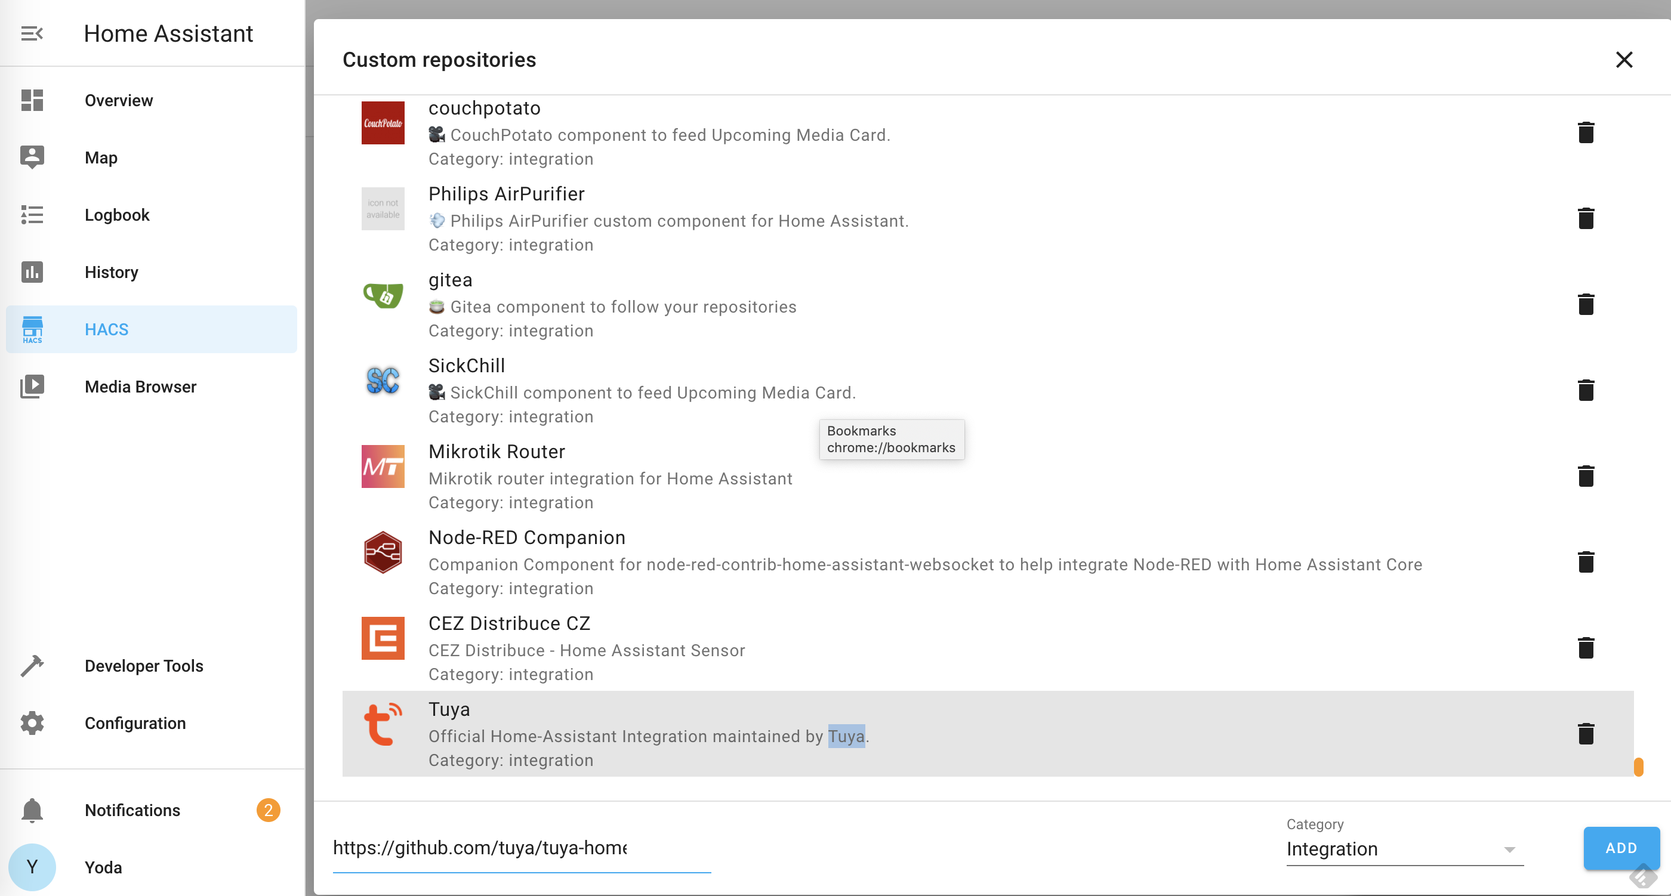Click the orange scrollbar thumb

pos(1638,767)
